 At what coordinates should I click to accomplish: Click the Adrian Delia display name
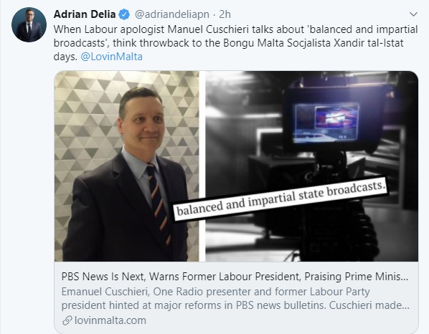tap(85, 14)
